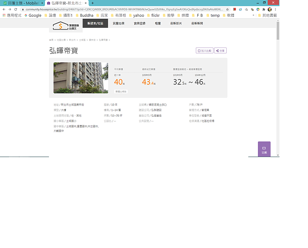Open the yahoo bookmark folder

[136, 15]
